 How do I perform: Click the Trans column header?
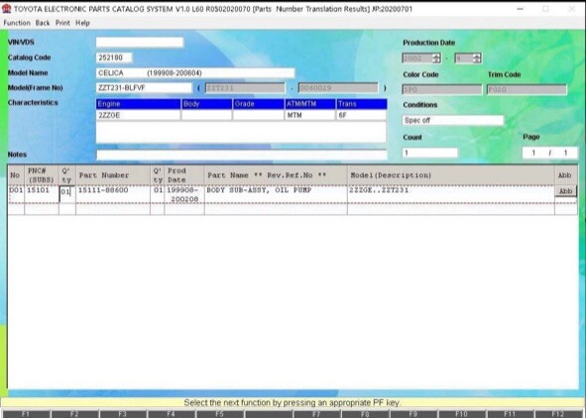click(x=361, y=104)
